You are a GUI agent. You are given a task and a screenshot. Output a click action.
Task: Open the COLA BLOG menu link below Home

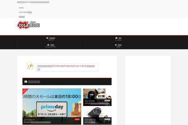25,12
